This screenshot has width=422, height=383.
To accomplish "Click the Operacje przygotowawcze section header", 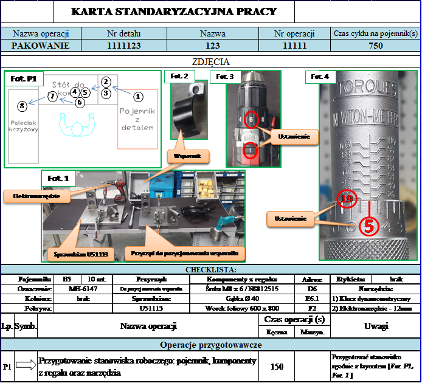I will point(210,345).
